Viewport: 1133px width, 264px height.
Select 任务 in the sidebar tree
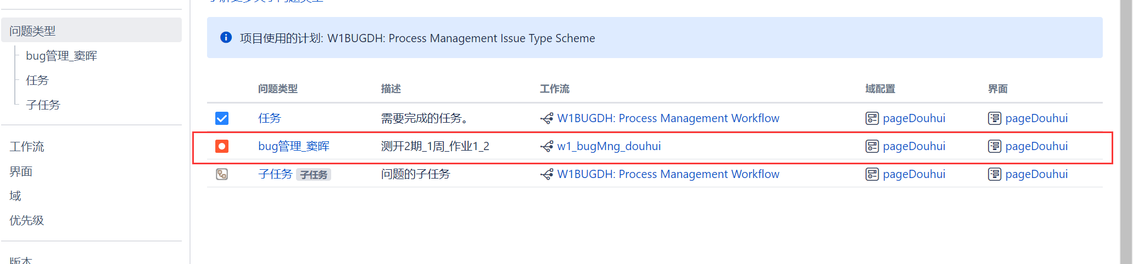[x=37, y=81]
